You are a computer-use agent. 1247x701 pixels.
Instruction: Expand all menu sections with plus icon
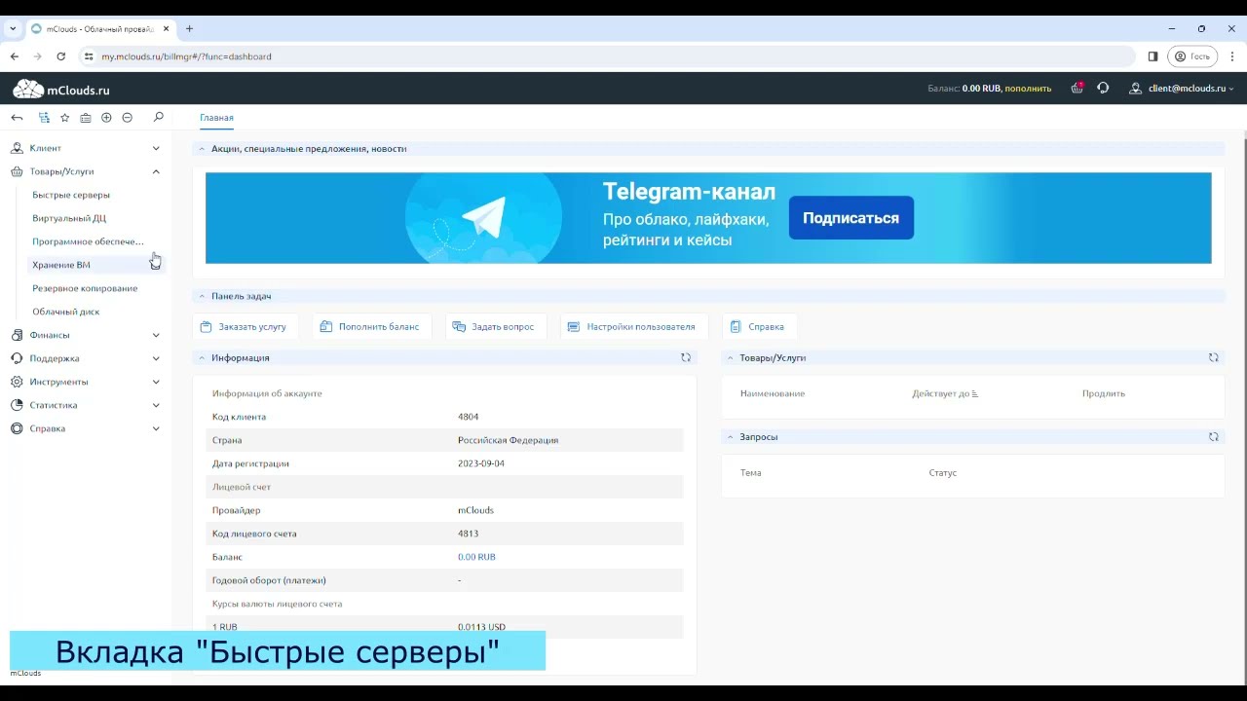(106, 118)
